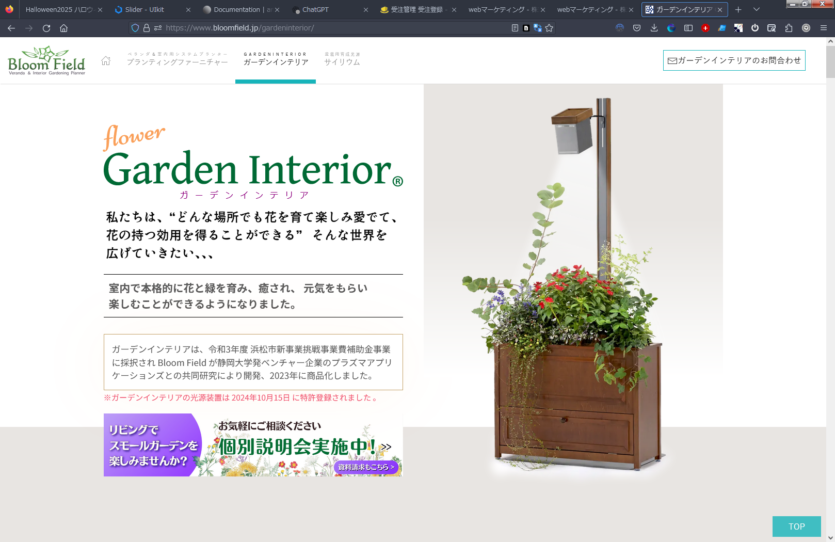Image resolution: width=835 pixels, height=542 pixels.
Task: Click the tracking protection shield icon
Action: click(x=135, y=28)
